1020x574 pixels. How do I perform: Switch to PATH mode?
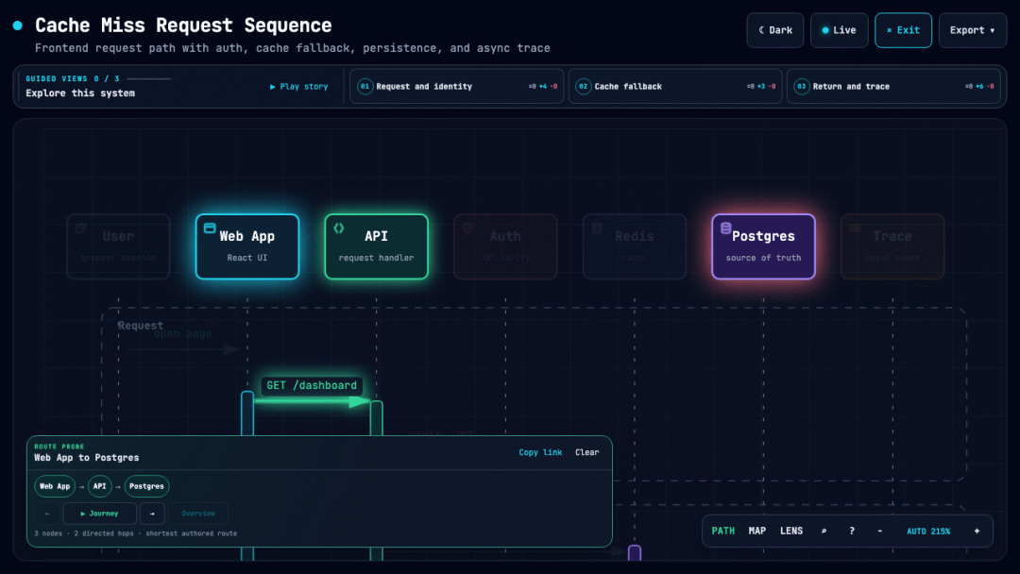(x=722, y=532)
